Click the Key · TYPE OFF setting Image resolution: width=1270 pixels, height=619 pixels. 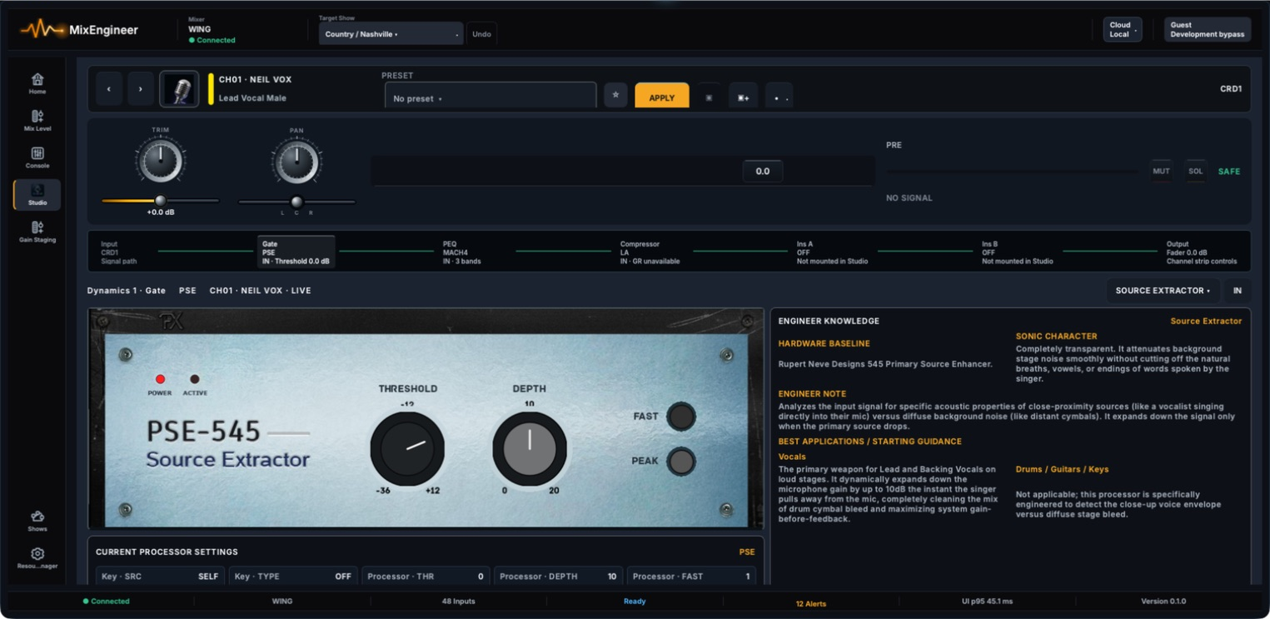[x=293, y=576]
